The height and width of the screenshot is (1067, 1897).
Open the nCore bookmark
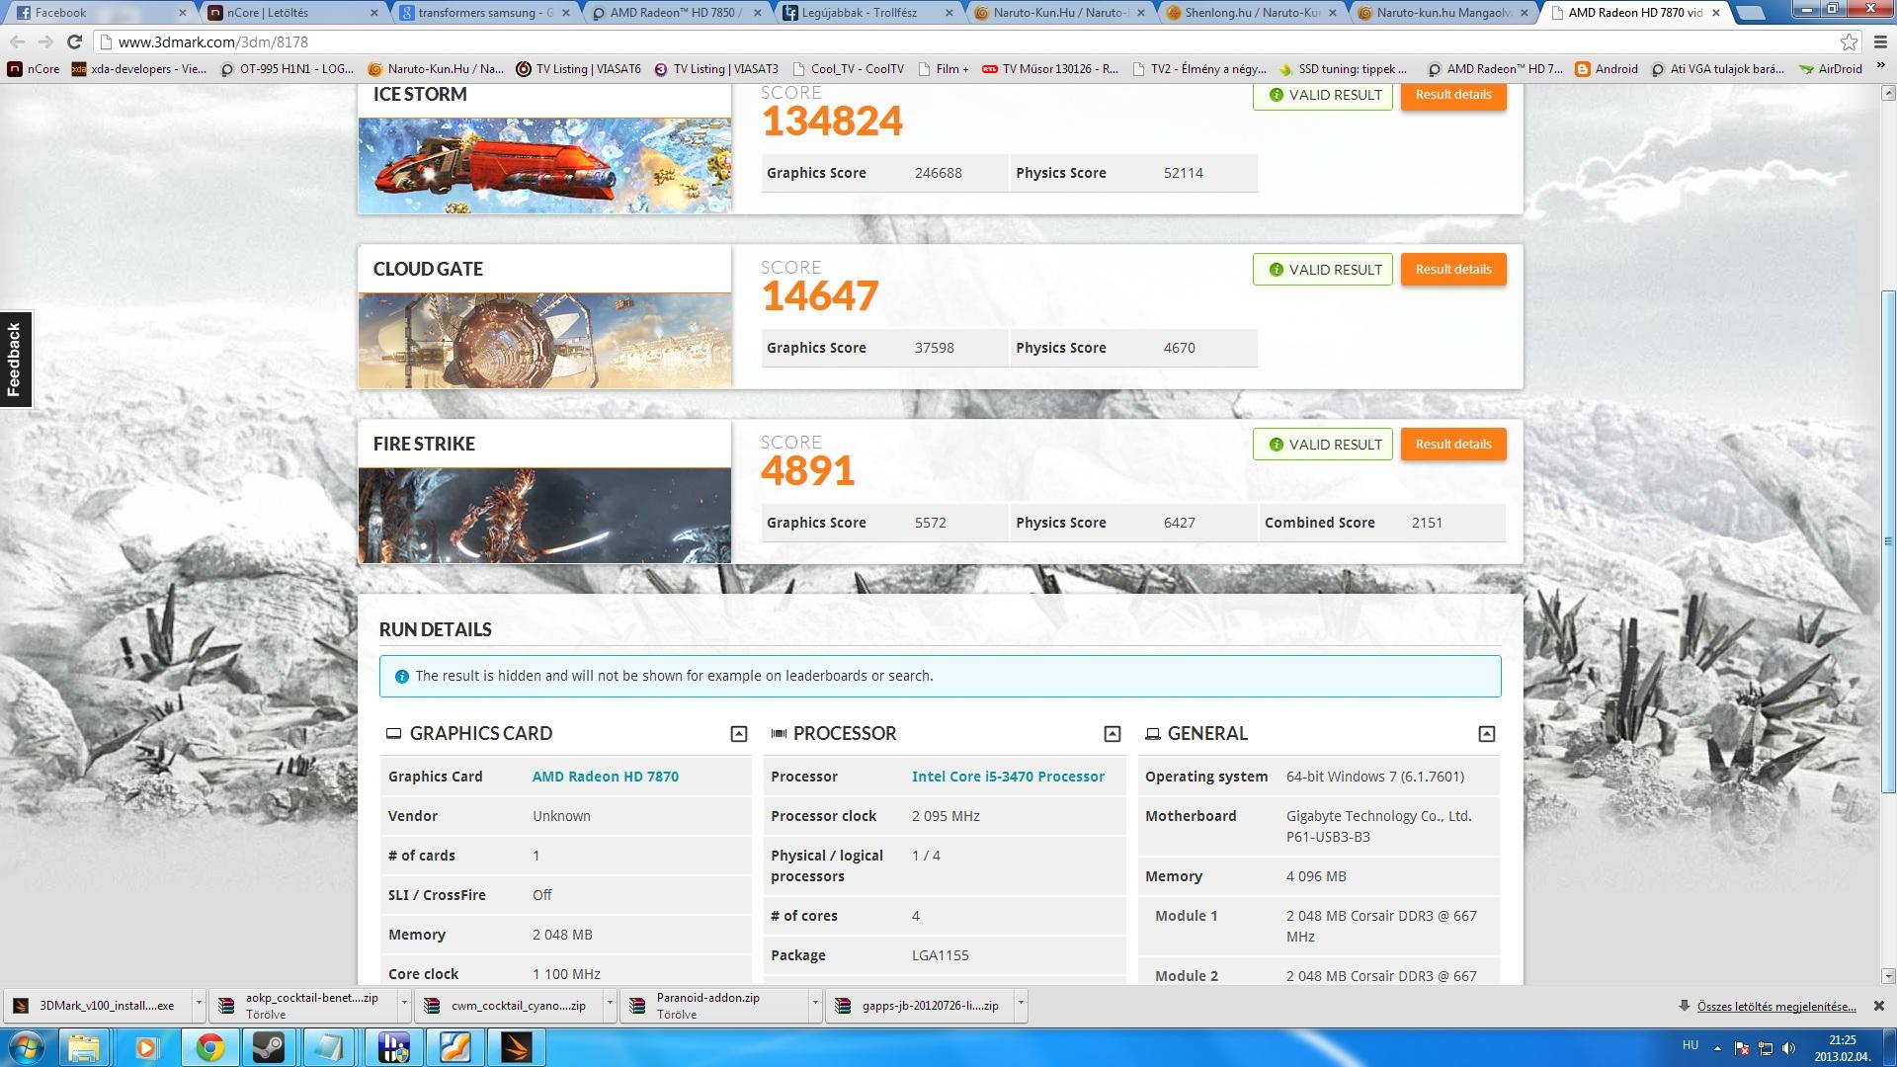point(35,69)
